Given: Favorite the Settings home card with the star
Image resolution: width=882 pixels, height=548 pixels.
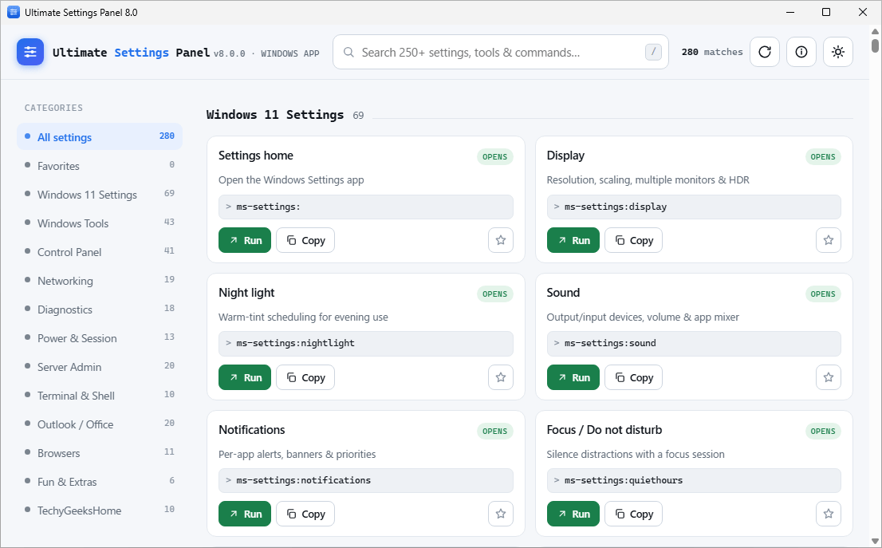Looking at the screenshot, I should tap(500, 240).
